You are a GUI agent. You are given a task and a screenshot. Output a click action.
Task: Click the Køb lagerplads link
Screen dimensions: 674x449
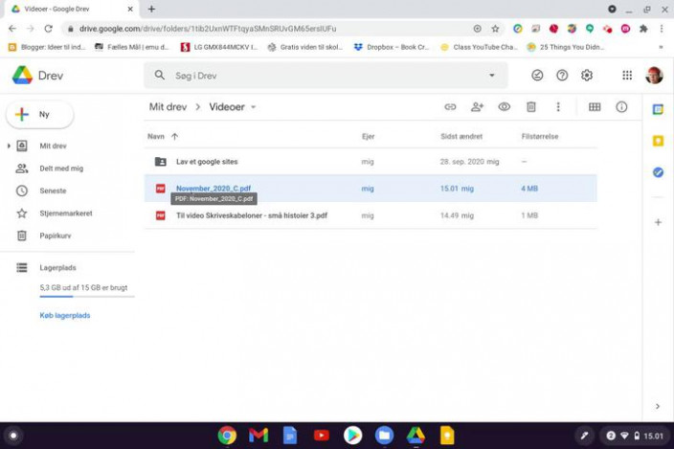coord(65,315)
